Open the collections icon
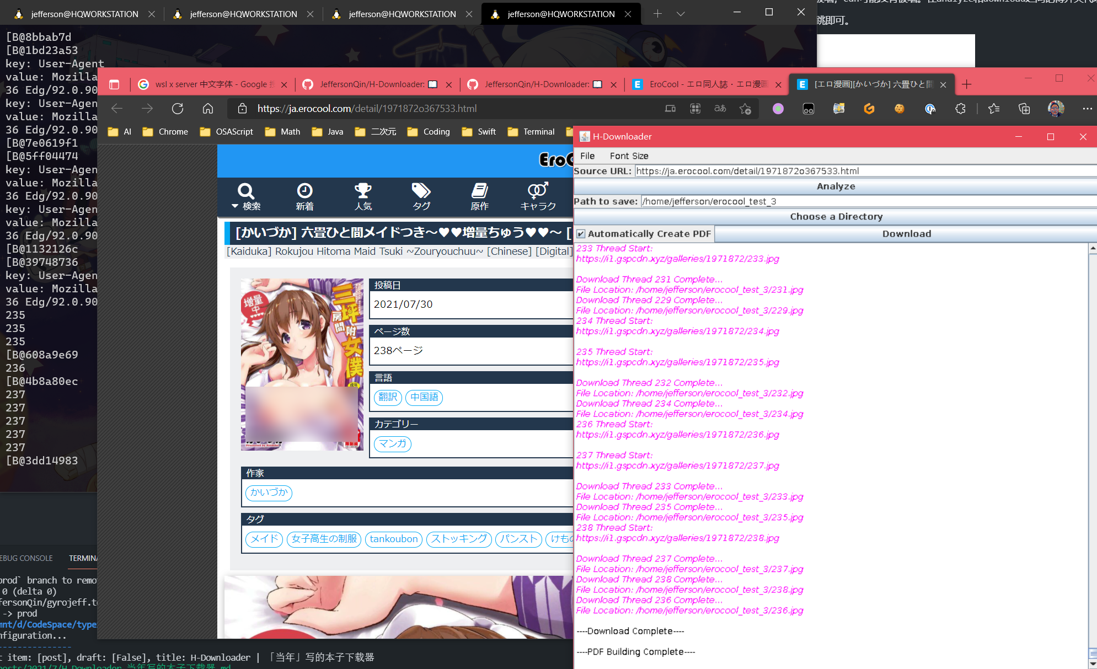 1024,109
